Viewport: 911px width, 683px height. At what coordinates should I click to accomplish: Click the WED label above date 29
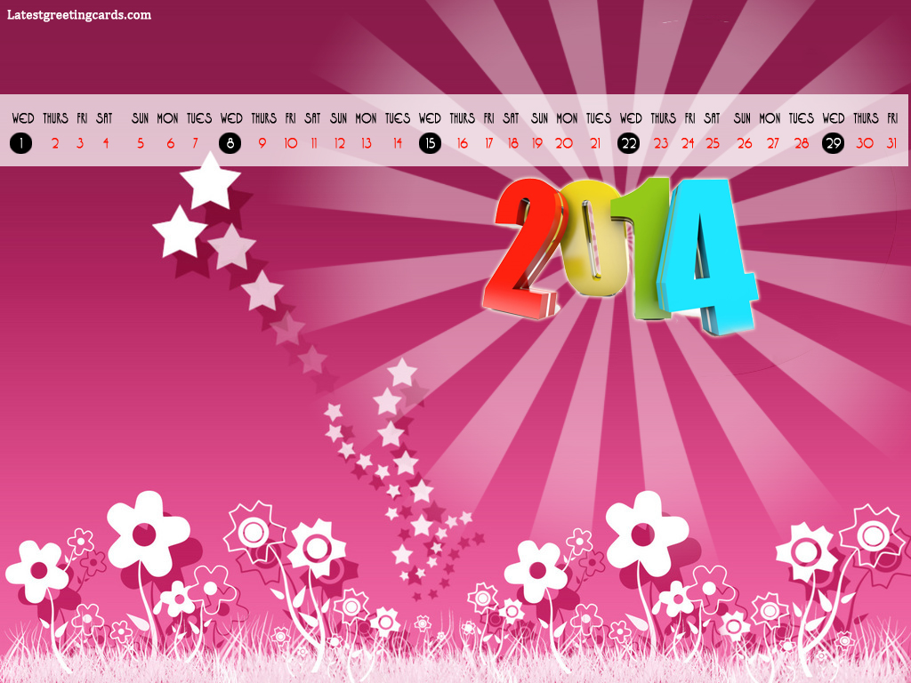click(x=833, y=118)
